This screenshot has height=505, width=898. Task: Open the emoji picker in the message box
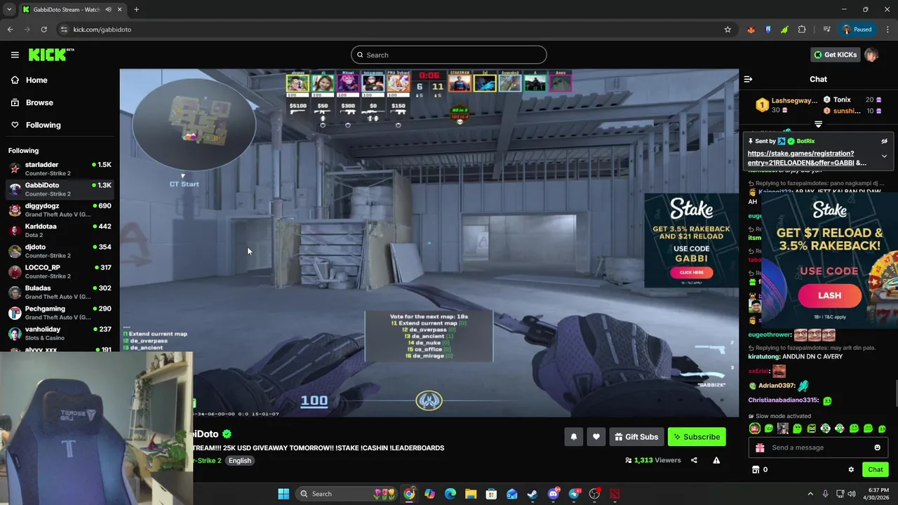877,447
